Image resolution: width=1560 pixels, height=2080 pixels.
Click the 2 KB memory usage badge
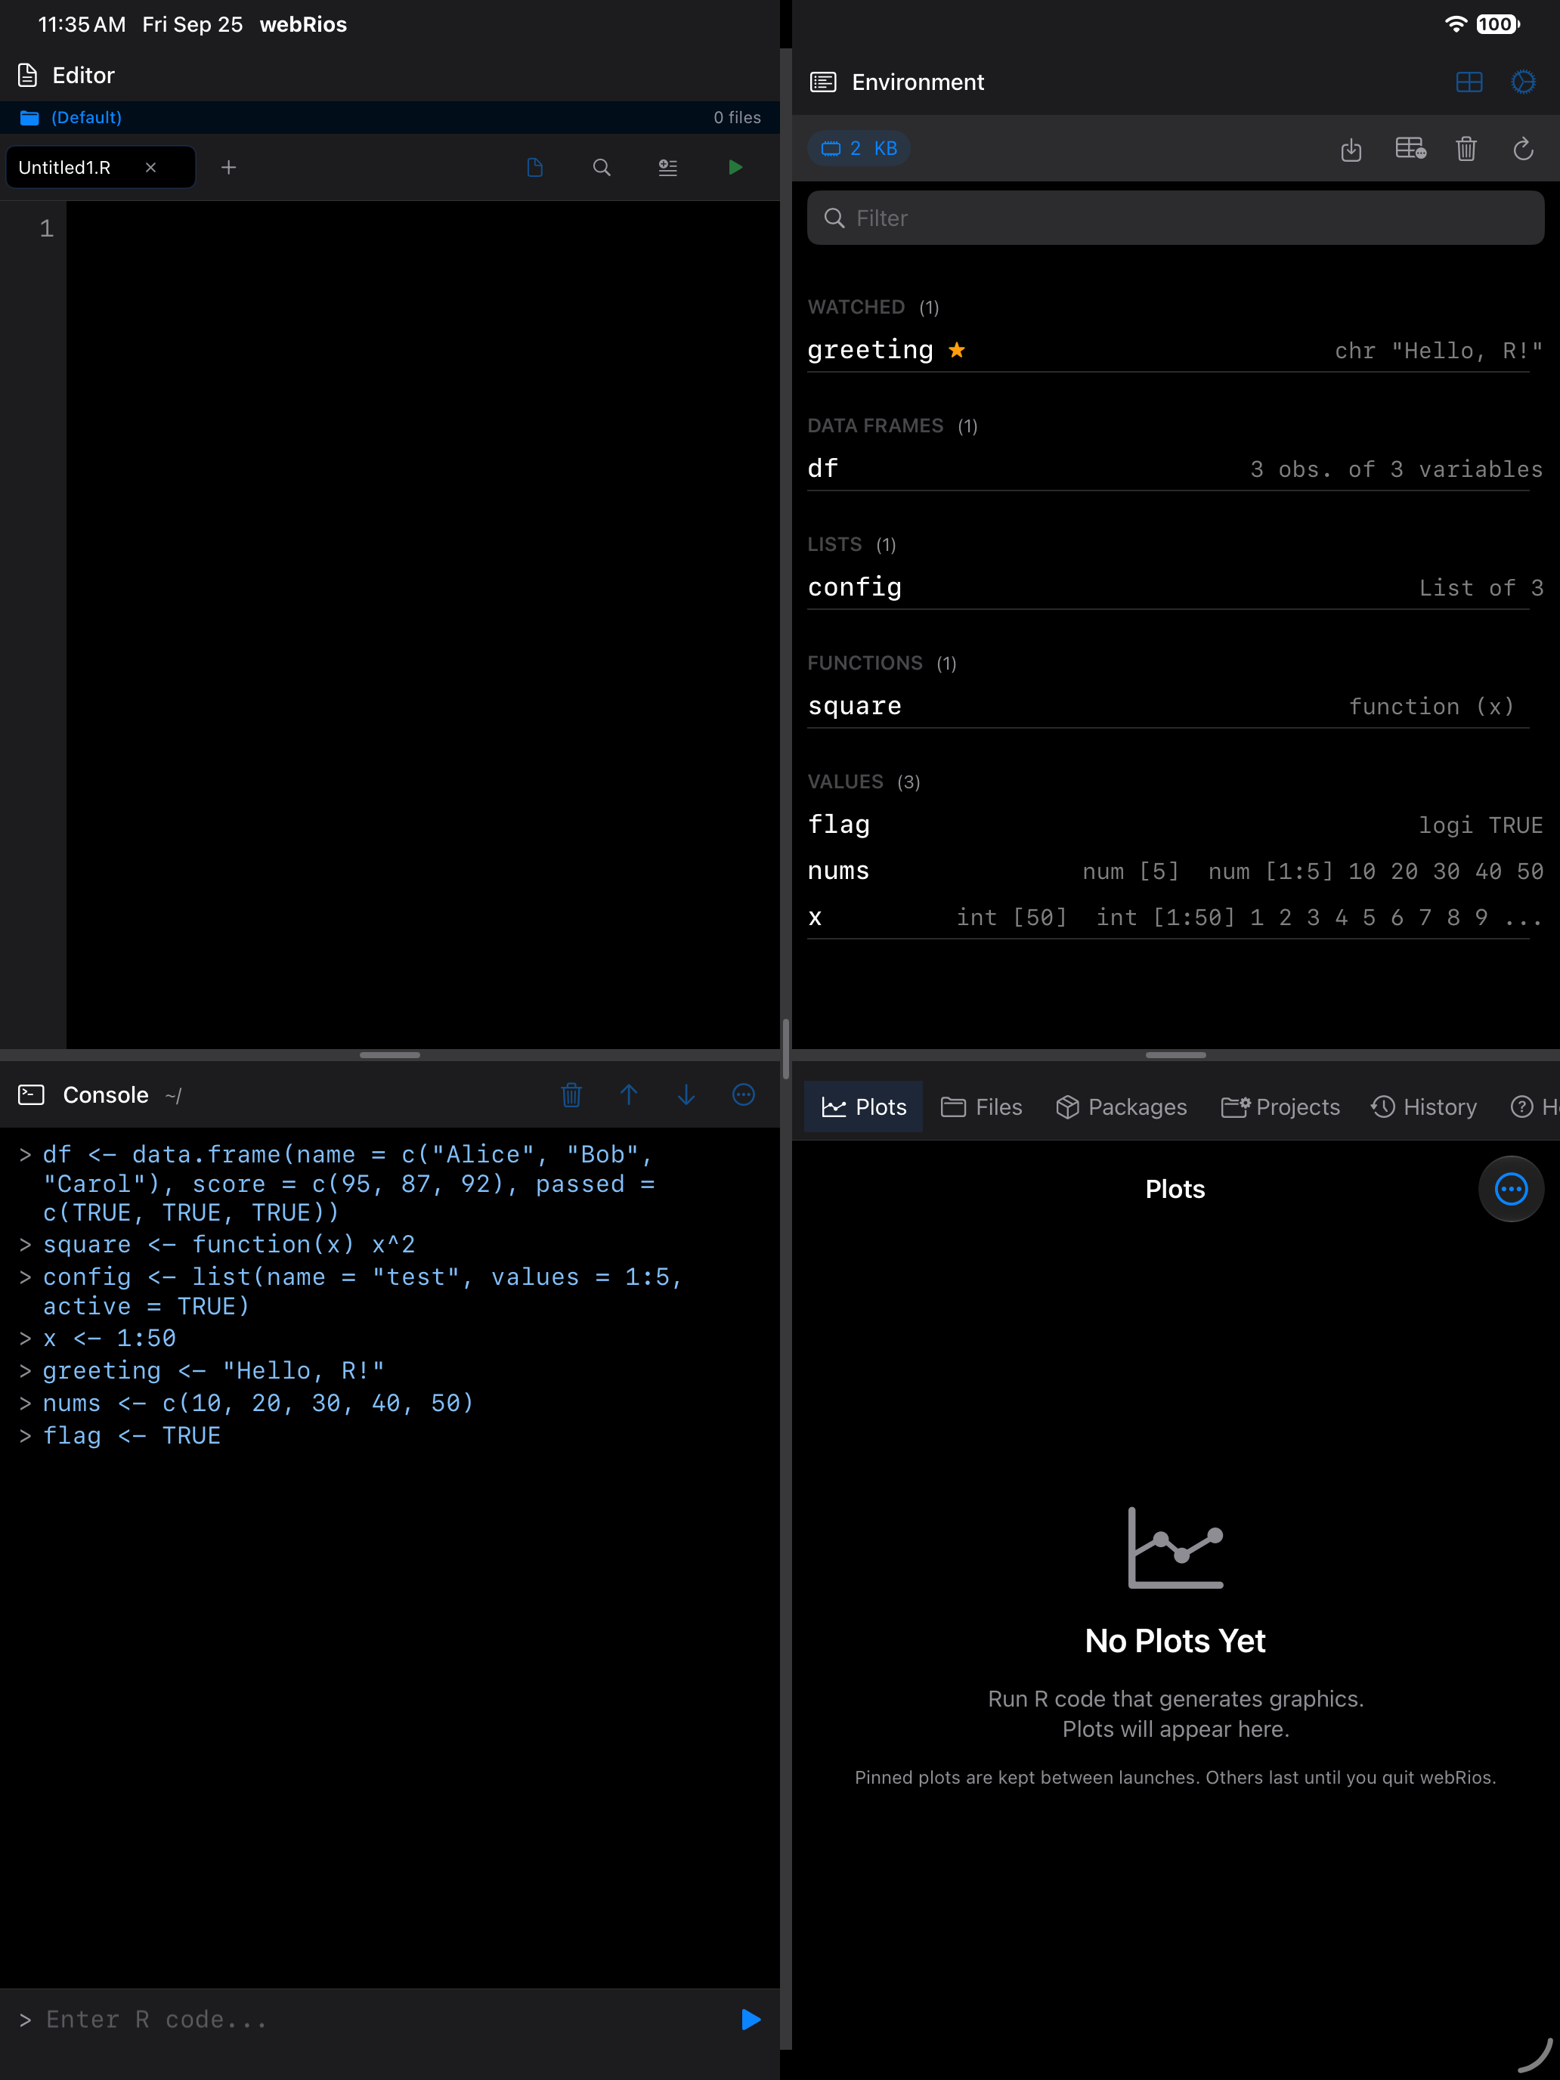pyautogui.click(x=859, y=149)
